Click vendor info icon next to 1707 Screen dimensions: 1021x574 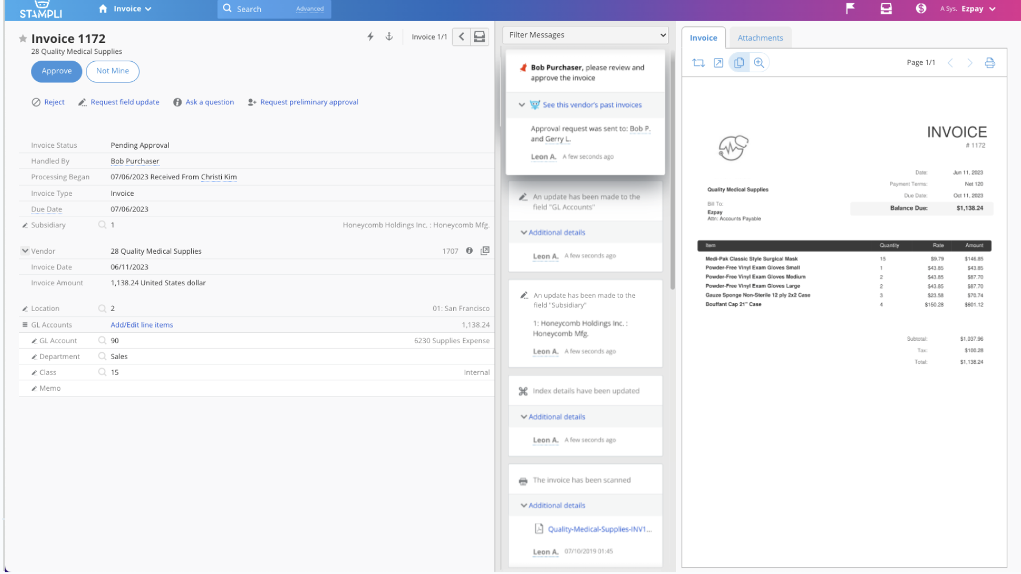pyautogui.click(x=469, y=251)
